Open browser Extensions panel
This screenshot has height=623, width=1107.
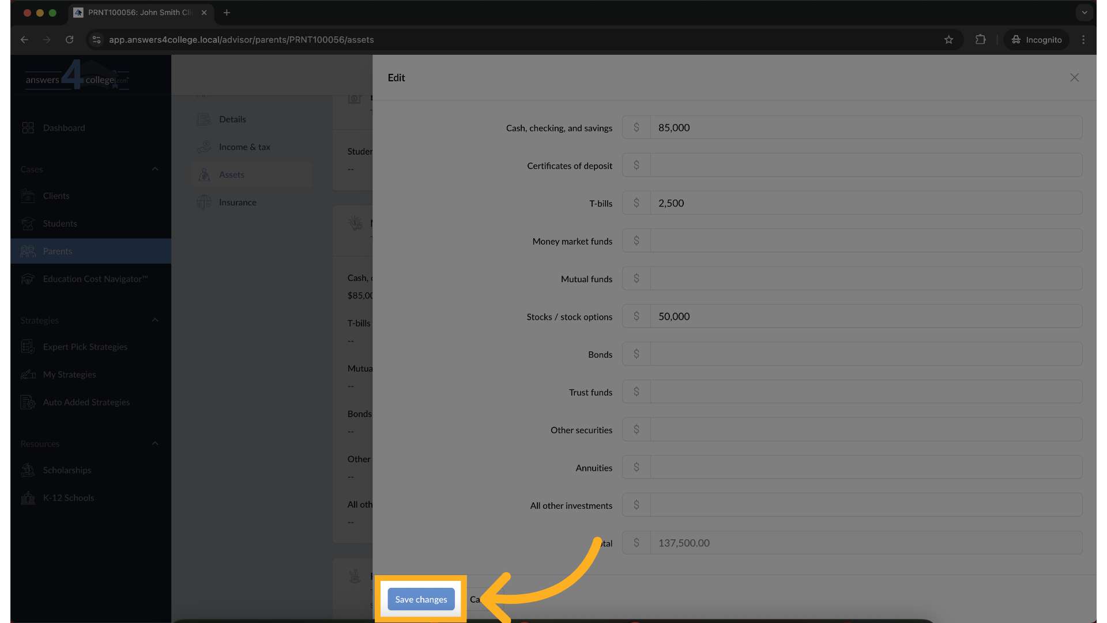pos(980,39)
